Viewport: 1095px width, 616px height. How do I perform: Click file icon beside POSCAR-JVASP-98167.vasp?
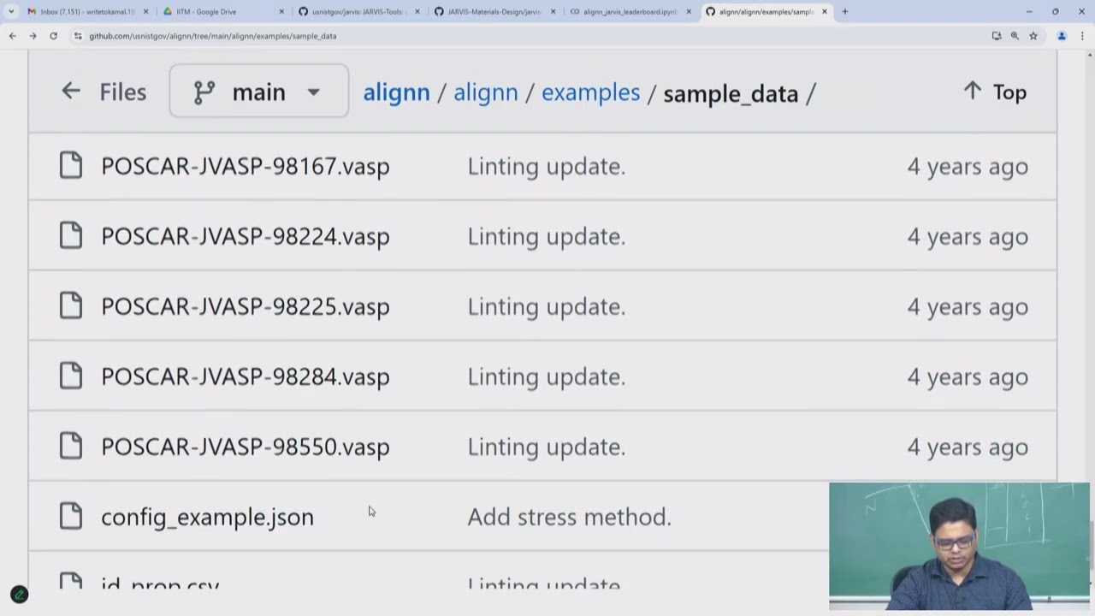(71, 165)
